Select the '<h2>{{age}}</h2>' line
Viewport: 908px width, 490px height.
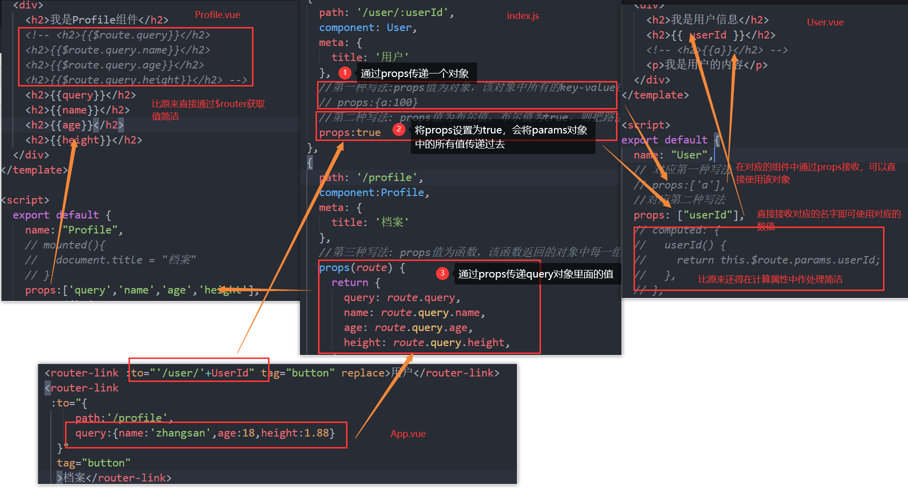point(74,125)
